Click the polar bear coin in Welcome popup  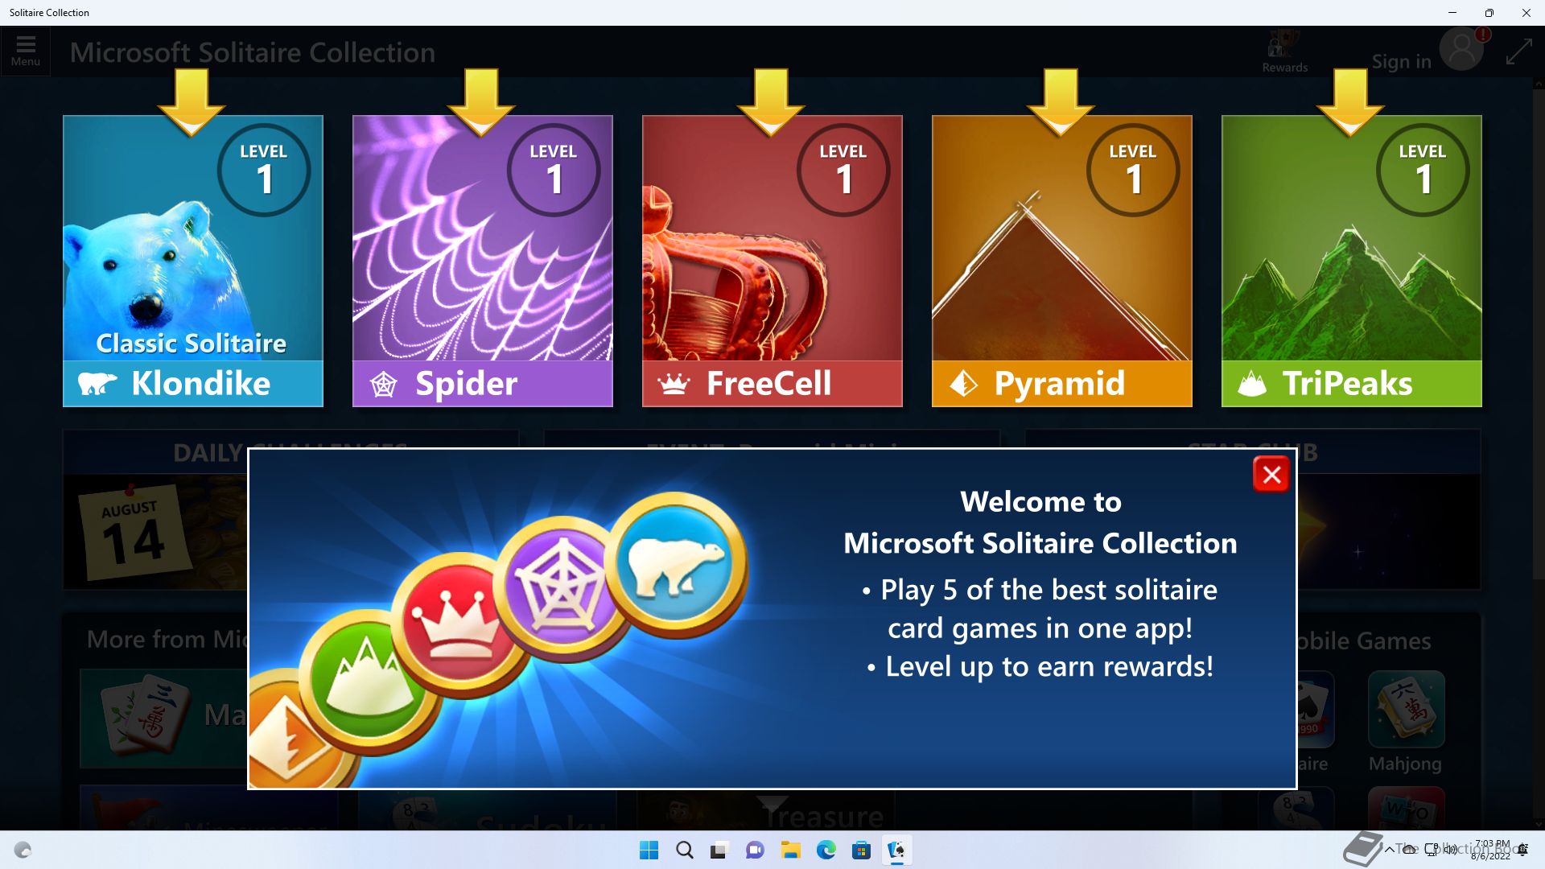tap(678, 563)
